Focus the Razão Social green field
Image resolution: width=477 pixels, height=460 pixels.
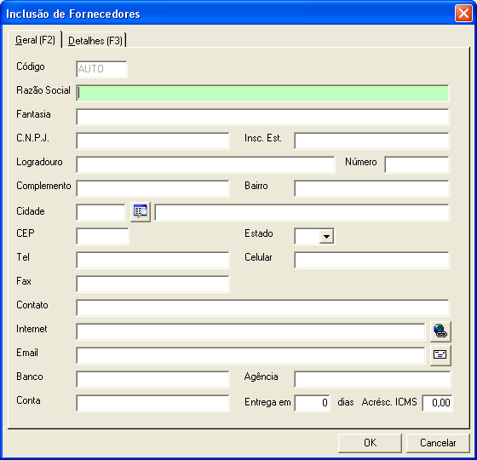coord(262,93)
